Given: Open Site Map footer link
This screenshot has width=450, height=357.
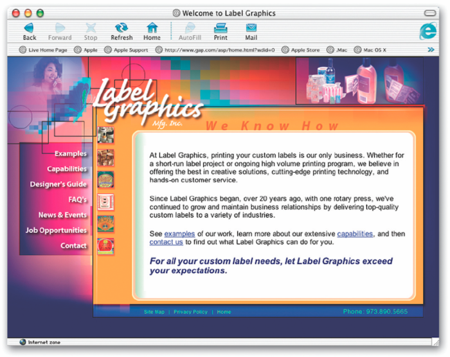Looking at the screenshot, I should coord(154,312).
